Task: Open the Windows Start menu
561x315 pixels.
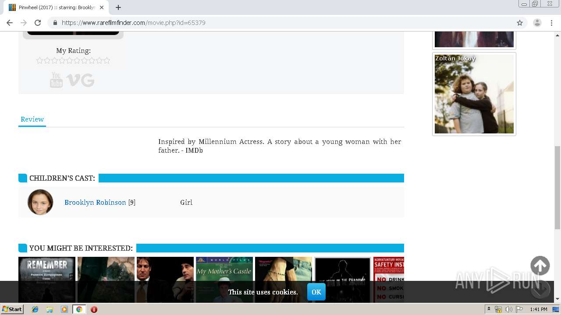Action: [12, 309]
